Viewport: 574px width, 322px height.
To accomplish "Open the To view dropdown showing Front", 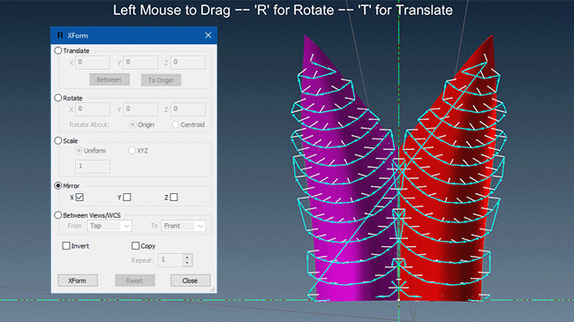I will click(184, 226).
